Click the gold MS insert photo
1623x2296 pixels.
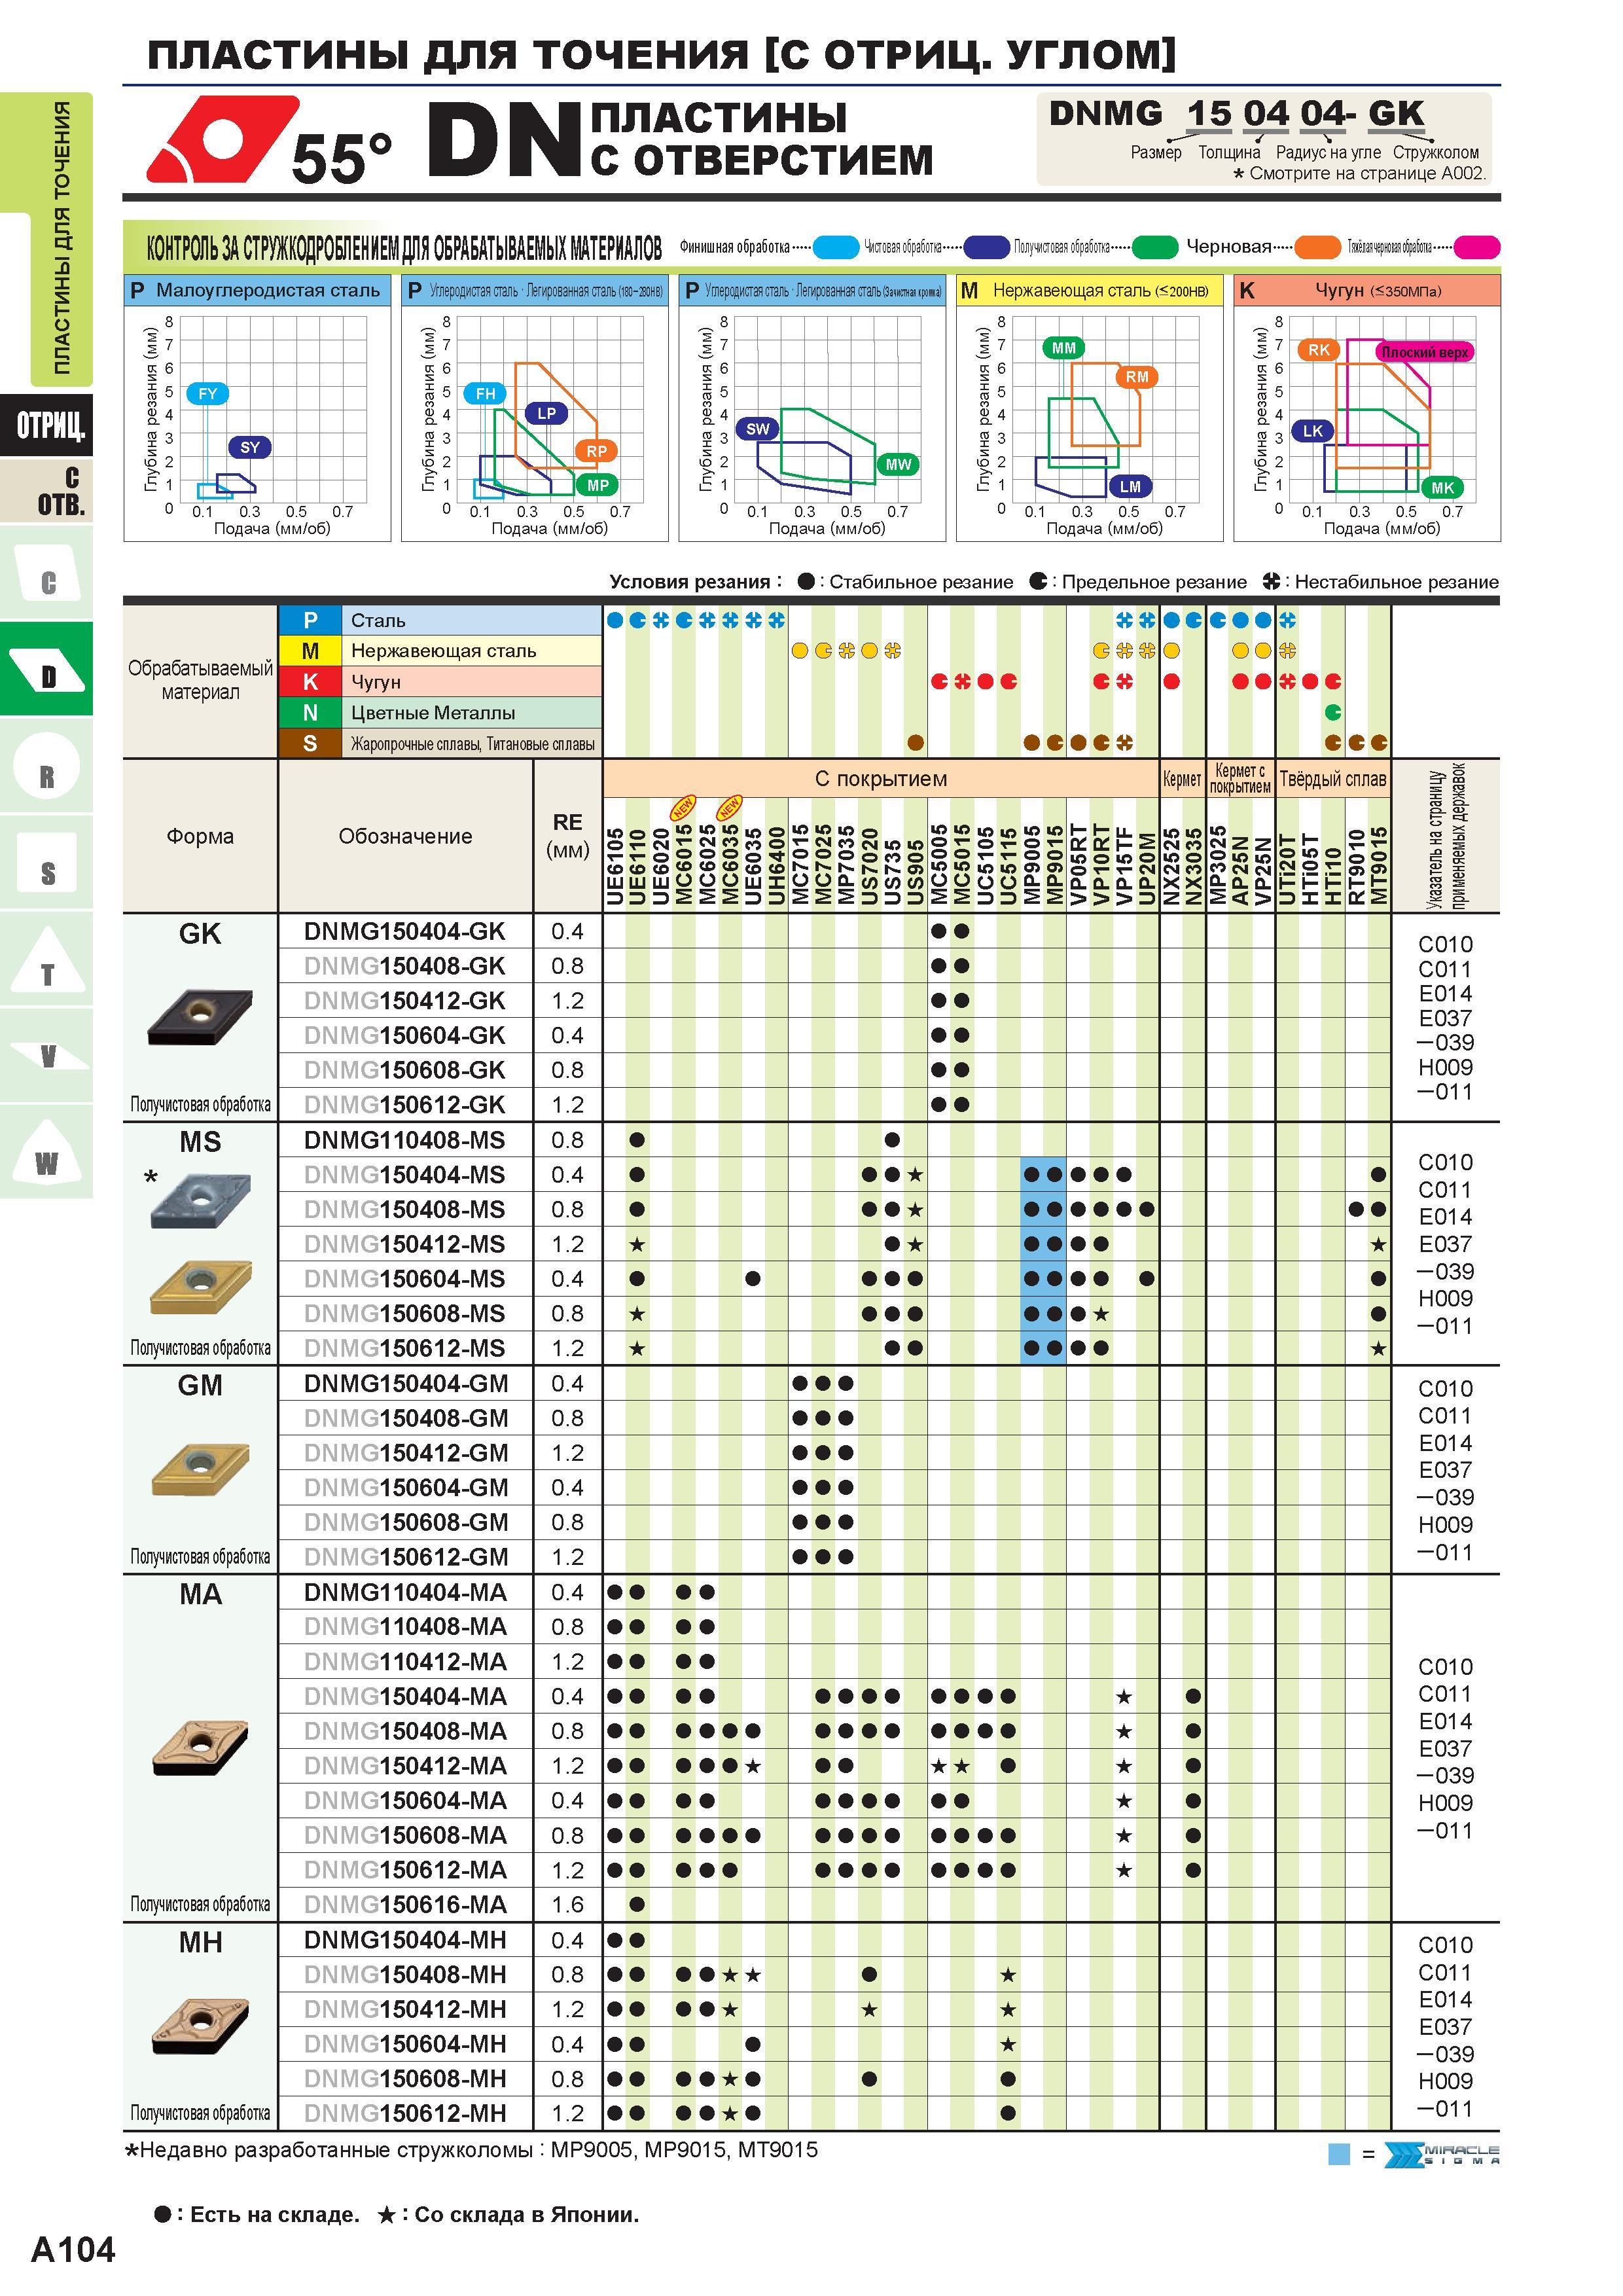pyautogui.click(x=200, y=1288)
